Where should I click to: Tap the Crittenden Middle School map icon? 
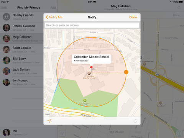tap(89, 73)
